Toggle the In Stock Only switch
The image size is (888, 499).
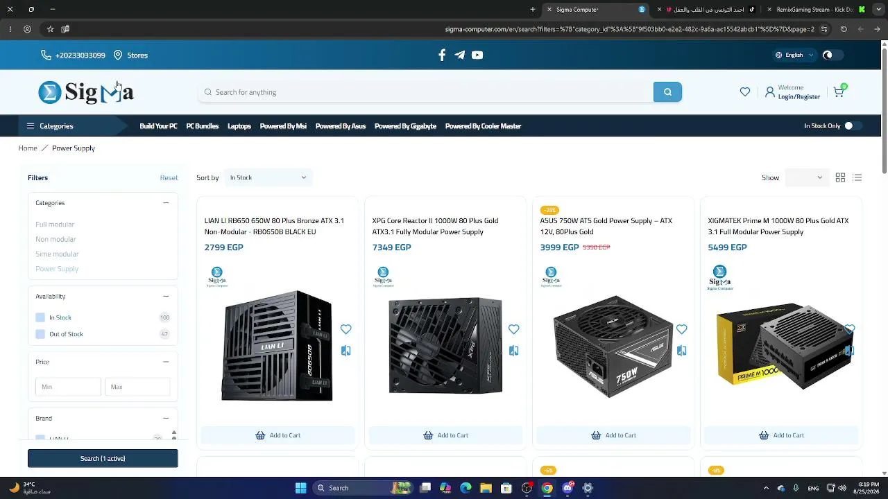point(853,126)
